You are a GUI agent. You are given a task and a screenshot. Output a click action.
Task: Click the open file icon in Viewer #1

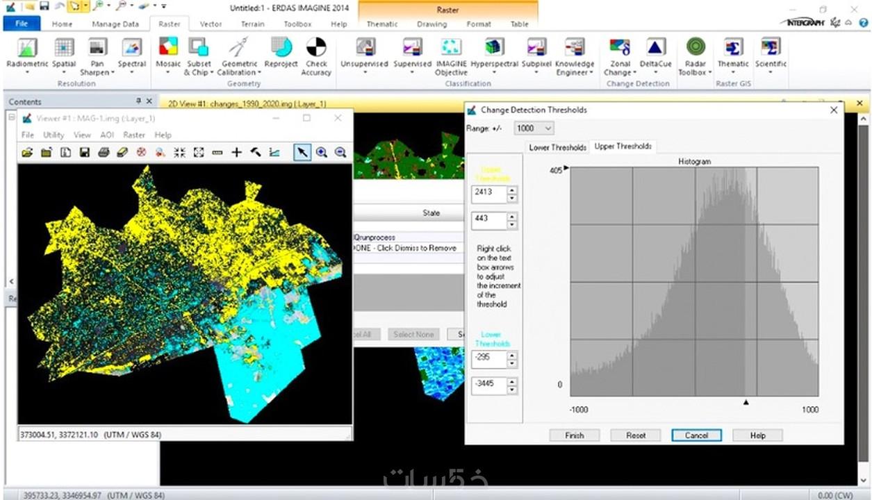(27, 152)
